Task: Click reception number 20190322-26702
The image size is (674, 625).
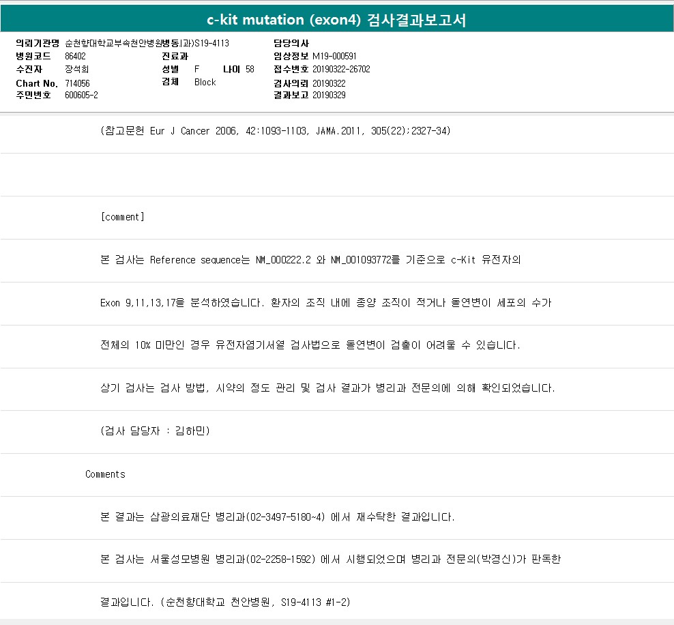Action: 341,69
